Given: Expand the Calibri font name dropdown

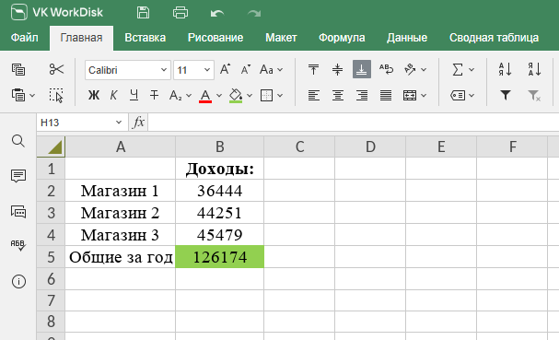Looking at the screenshot, I should click(x=163, y=70).
